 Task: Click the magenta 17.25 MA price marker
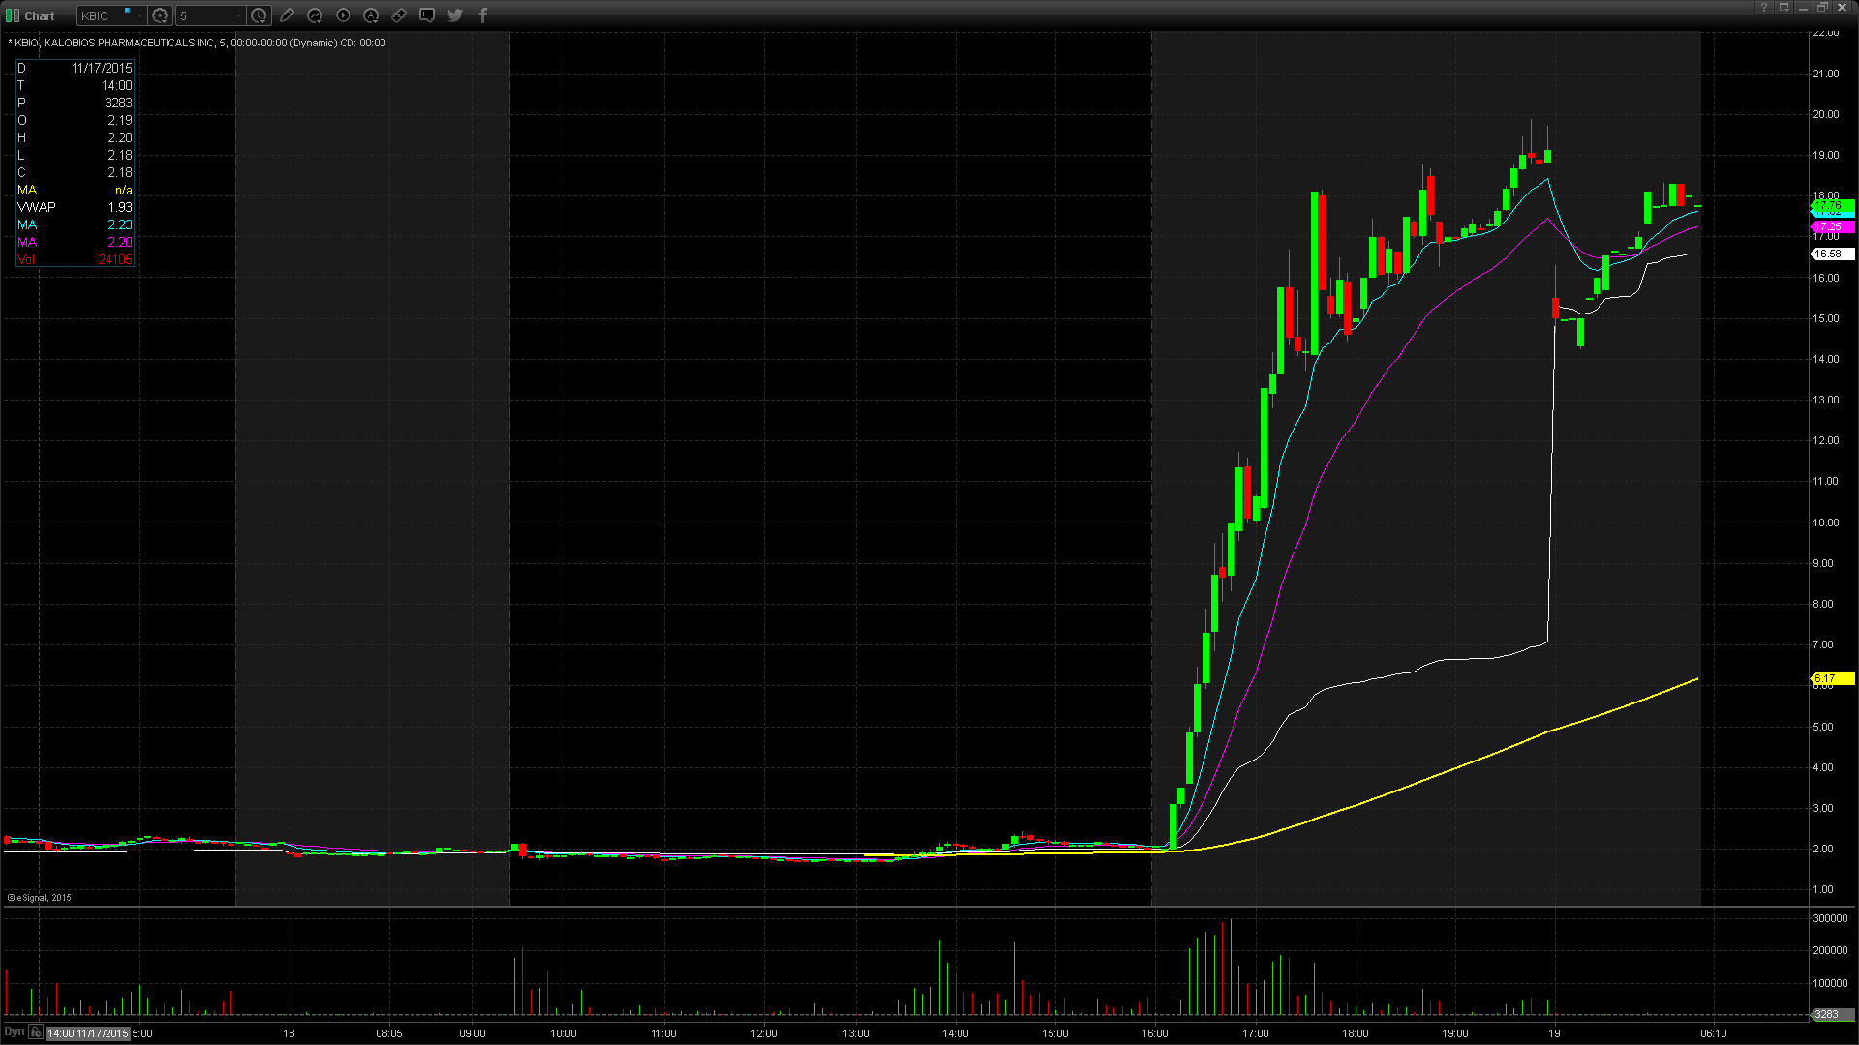coord(1832,227)
